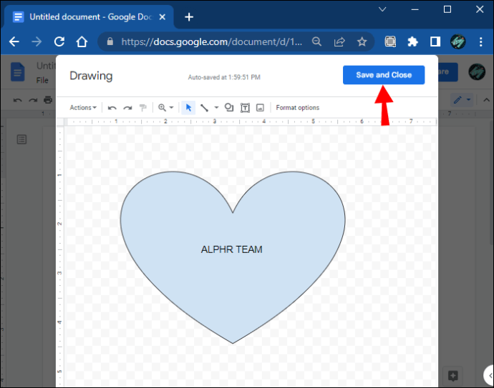The image size is (494, 388).
Task: Click the ALPHR TEAM text in heart
Action: (231, 249)
